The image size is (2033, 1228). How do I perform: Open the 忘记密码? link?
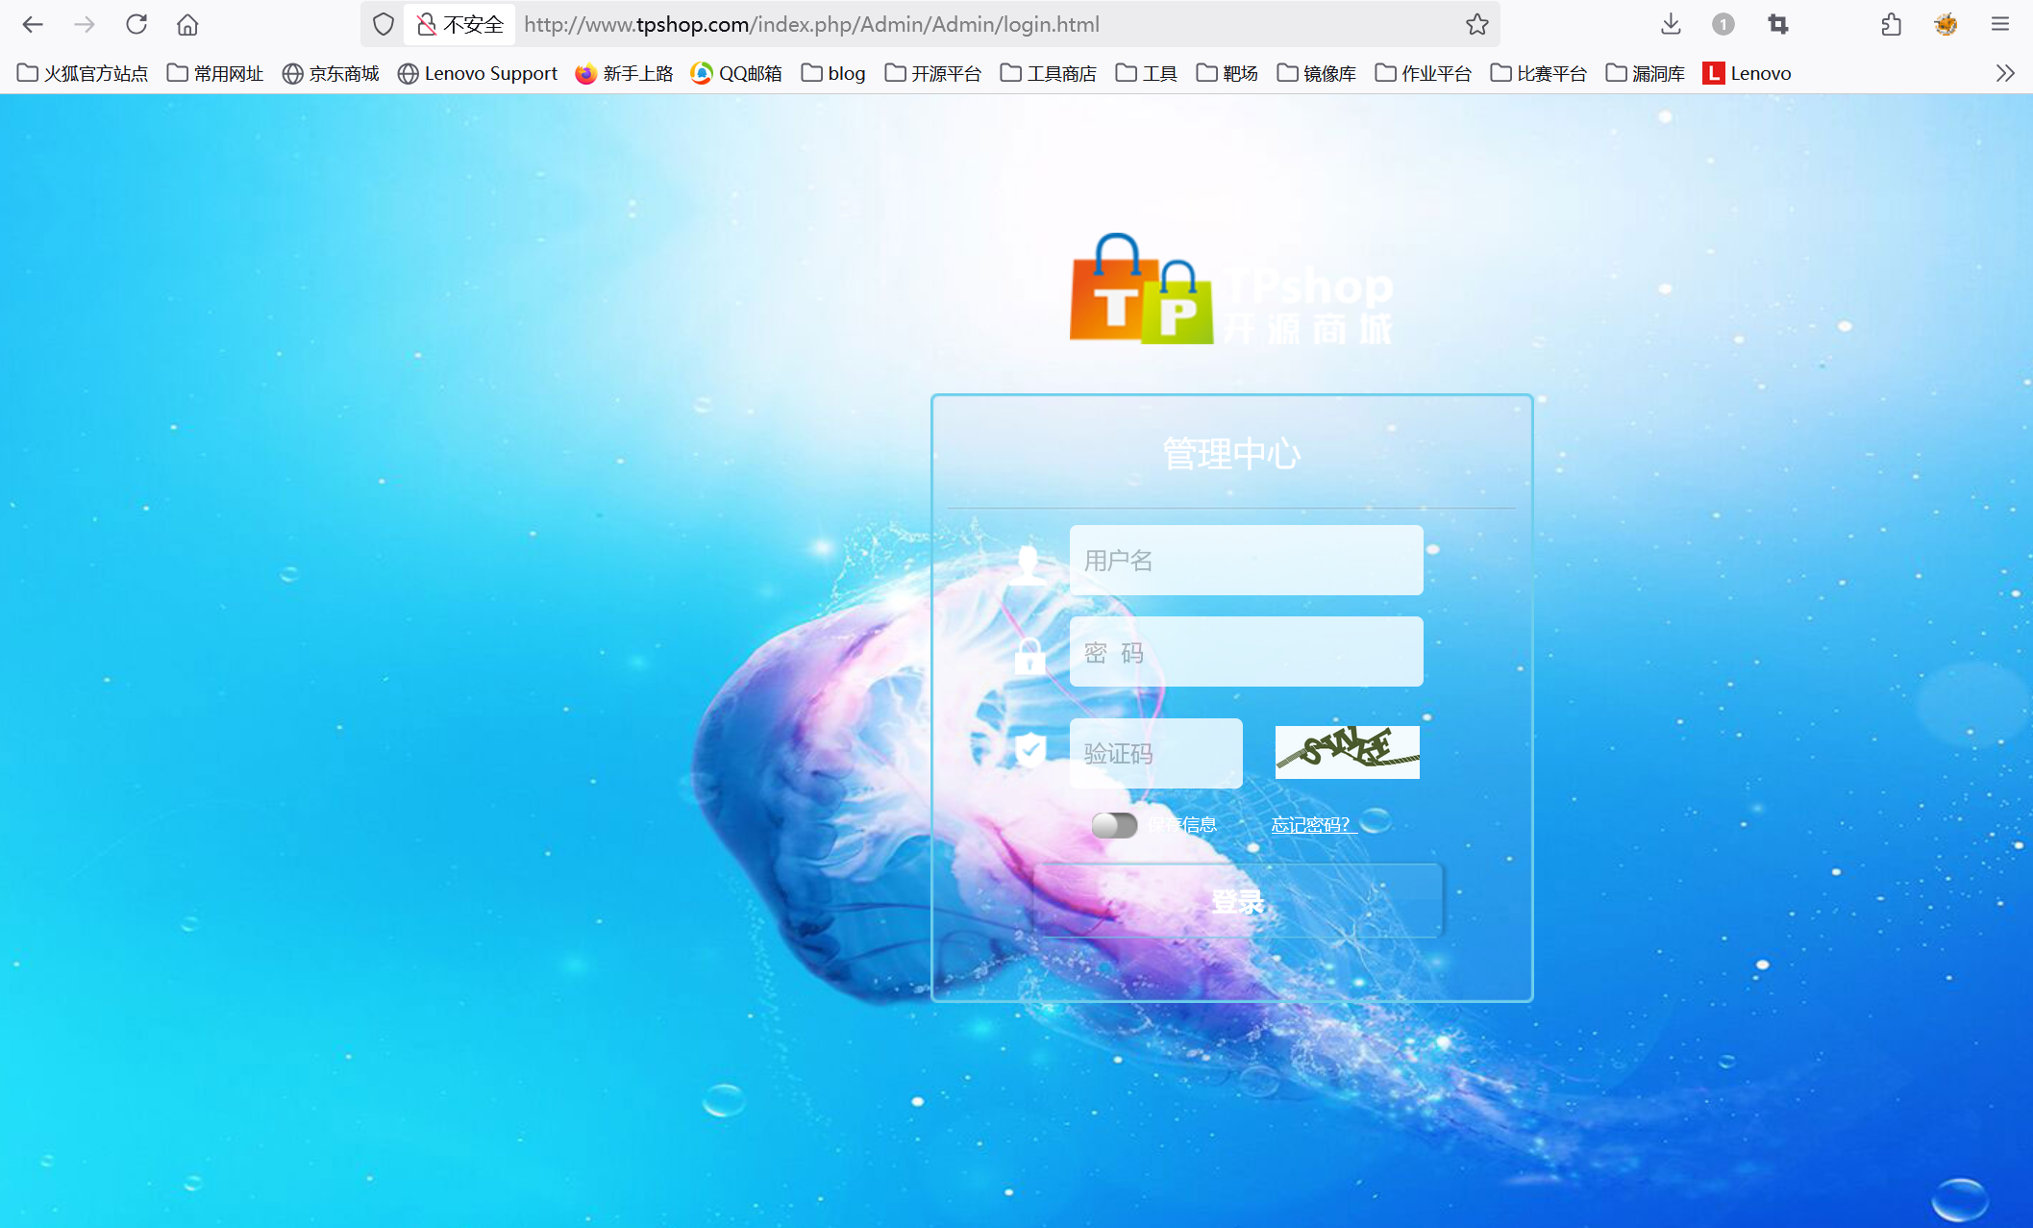point(1313,825)
